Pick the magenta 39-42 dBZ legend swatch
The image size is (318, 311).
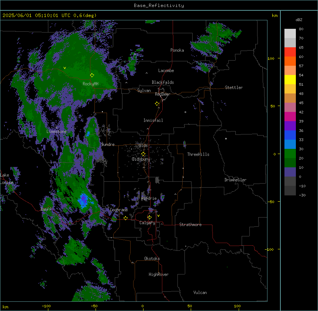point(290,116)
